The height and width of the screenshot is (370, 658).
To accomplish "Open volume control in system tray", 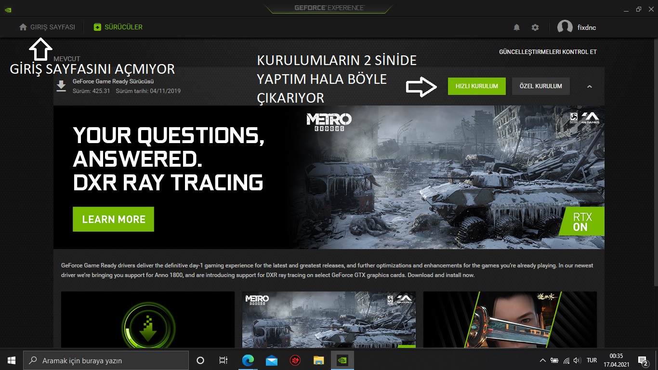I will (x=577, y=360).
